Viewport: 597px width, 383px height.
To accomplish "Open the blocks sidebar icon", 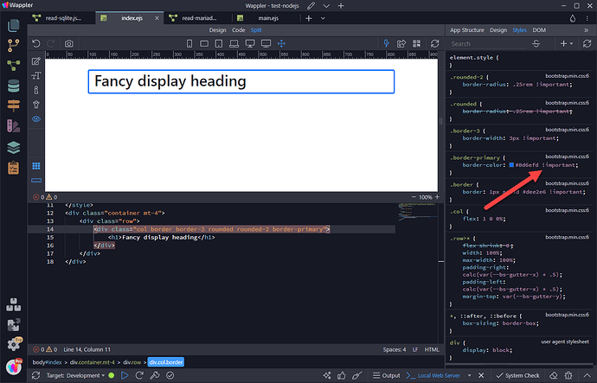I will (x=13, y=304).
